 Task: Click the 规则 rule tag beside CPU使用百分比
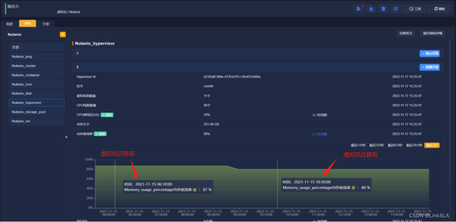(x=107, y=115)
